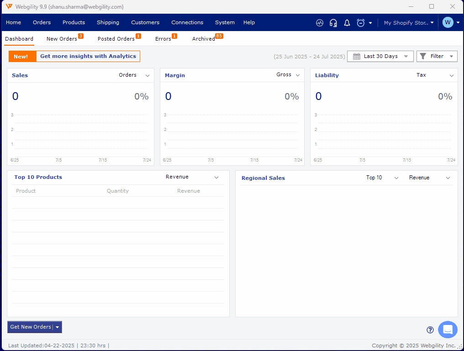
Task: Expand the Filter dropdown
Action: coord(437,56)
